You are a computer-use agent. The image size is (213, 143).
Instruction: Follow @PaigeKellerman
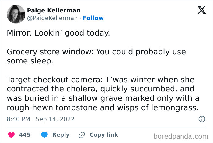tap(93, 18)
